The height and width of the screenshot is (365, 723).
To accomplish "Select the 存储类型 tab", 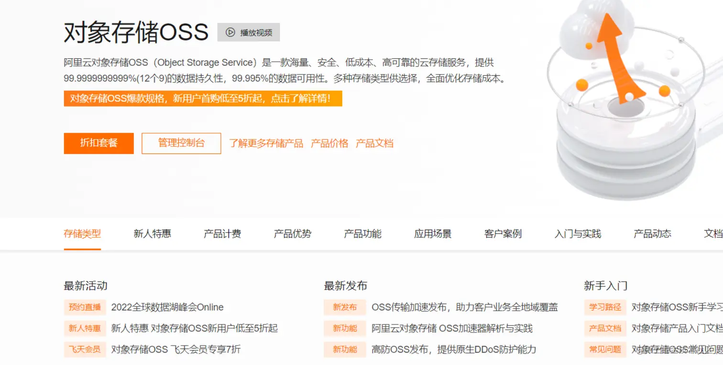I will 82,234.
